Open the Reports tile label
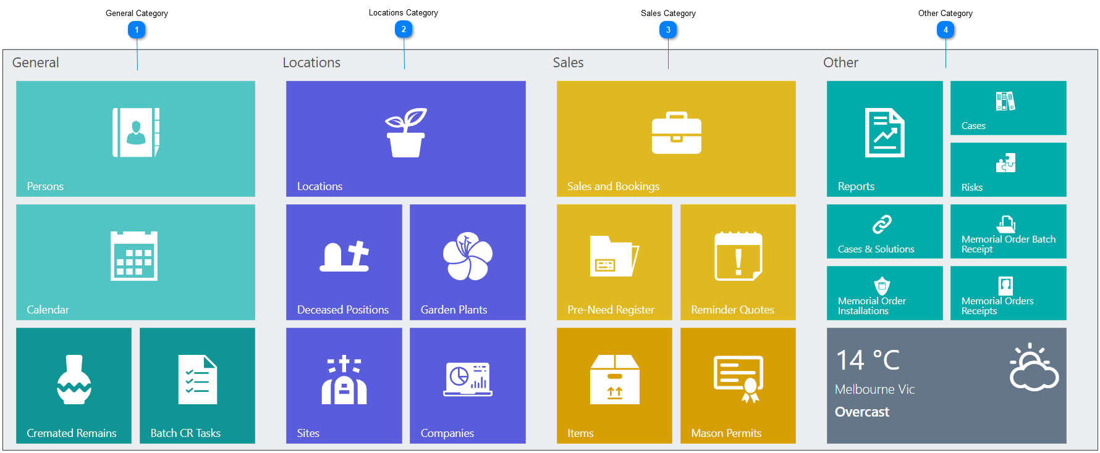 (x=856, y=186)
